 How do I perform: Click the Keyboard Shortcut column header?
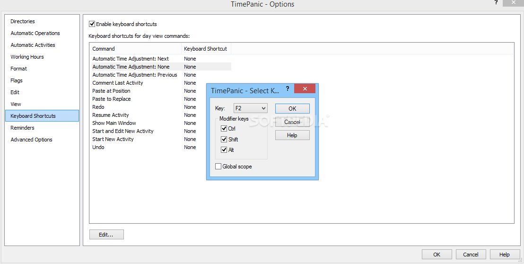(206, 49)
